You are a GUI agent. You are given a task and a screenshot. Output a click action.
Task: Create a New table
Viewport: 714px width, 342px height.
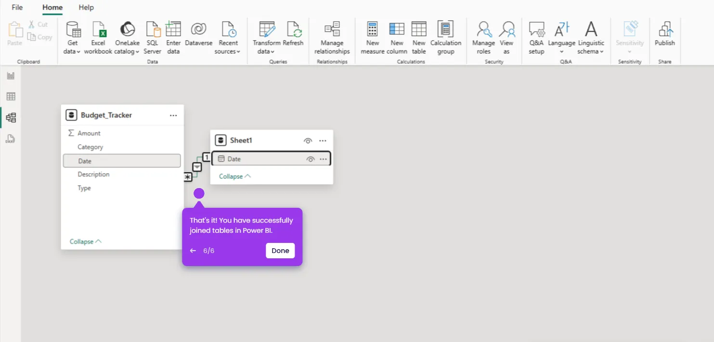(419, 38)
